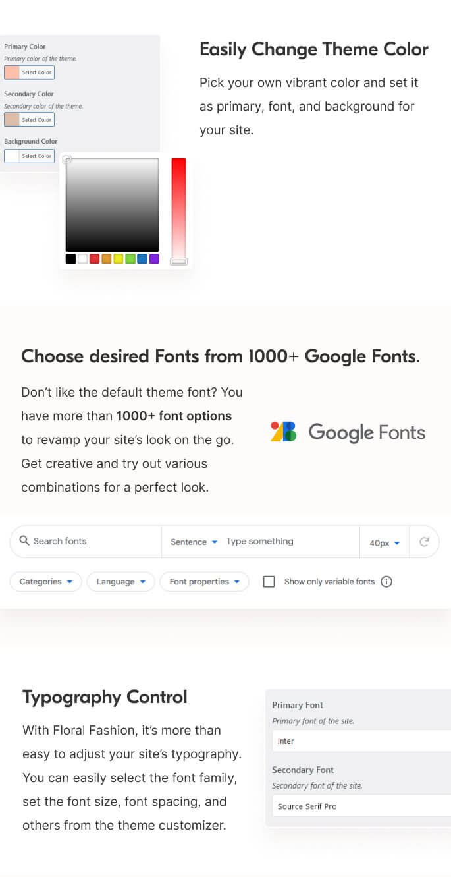Click the Search fonts input field
The width and height of the screenshot is (451, 877).
[x=86, y=542]
